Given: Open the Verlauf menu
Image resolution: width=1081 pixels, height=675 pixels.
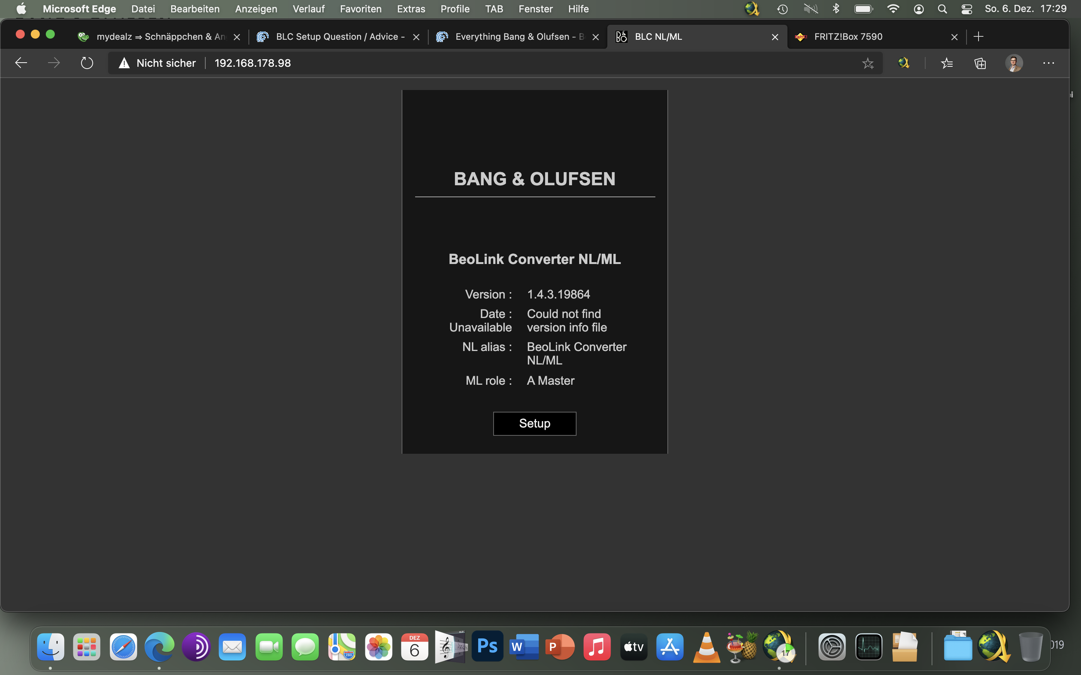Looking at the screenshot, I should point(308,9).
